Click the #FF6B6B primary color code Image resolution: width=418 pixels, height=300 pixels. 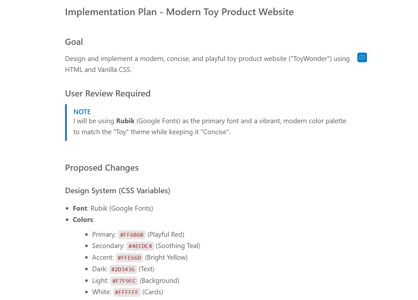pos(132,235)
